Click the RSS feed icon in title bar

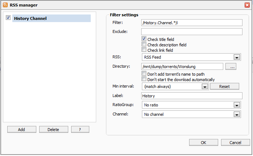click(5, 5)
